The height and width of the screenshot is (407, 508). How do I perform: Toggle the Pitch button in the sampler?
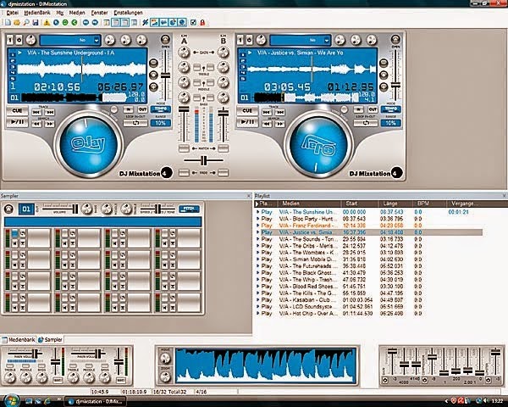(x=189, y=209)
